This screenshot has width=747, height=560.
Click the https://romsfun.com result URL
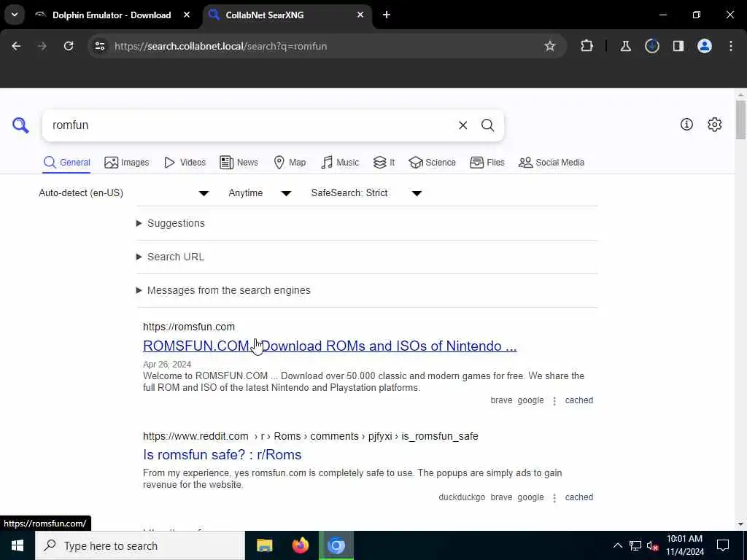point(189,327)
